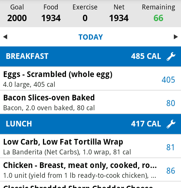
Task: Open the Lunch wrench tools icon
Action: pyautogui.click(x=171, y=124)
